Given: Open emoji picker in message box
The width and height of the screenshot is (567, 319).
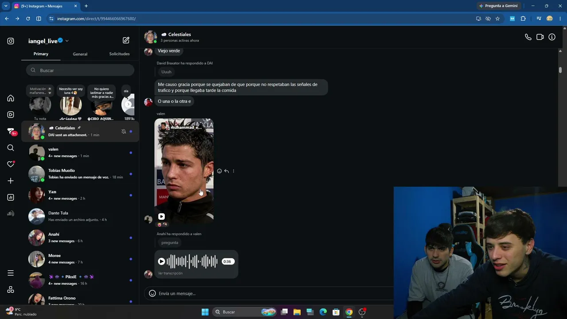Looking at the screenshot, I should [152, 293].
